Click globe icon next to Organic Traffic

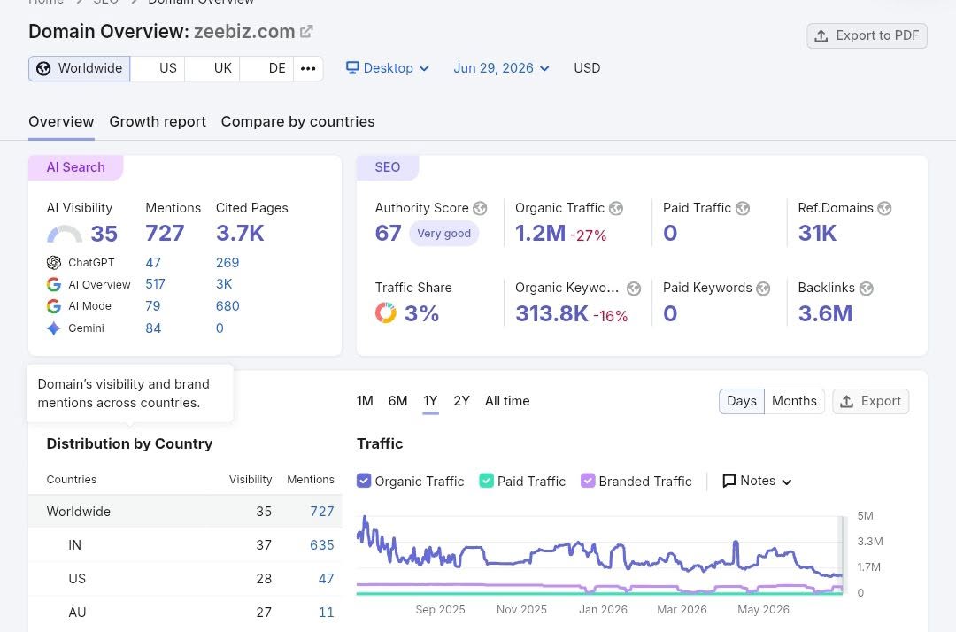(616, 208)
